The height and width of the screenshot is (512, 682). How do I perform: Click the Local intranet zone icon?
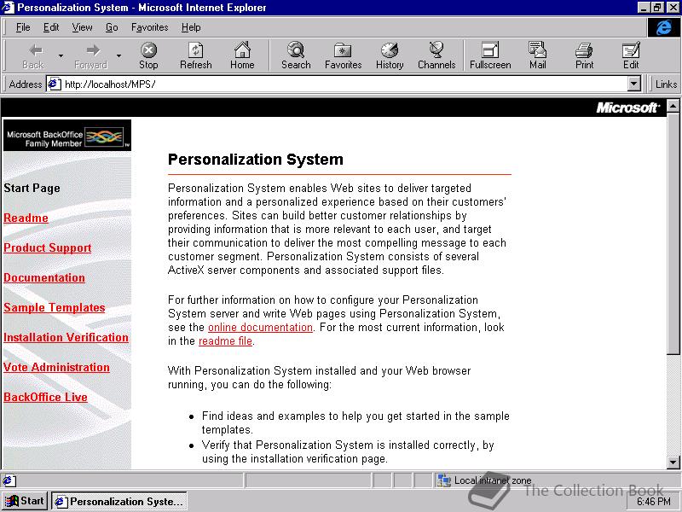pyautogui.click(x=443, y=480)
